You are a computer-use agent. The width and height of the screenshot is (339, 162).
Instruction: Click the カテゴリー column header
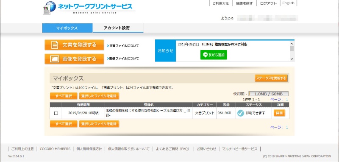click(205, 105)
